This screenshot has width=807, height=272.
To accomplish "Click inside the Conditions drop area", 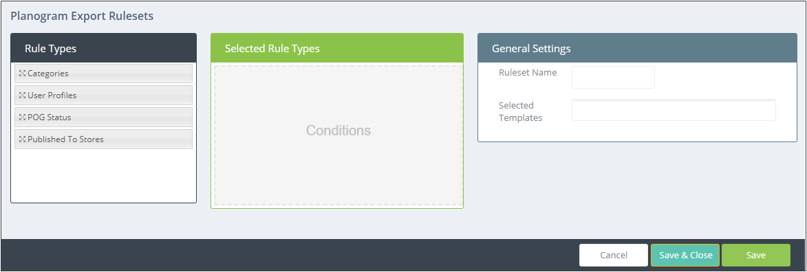I will pyautogui.click(x=338, y=135).
